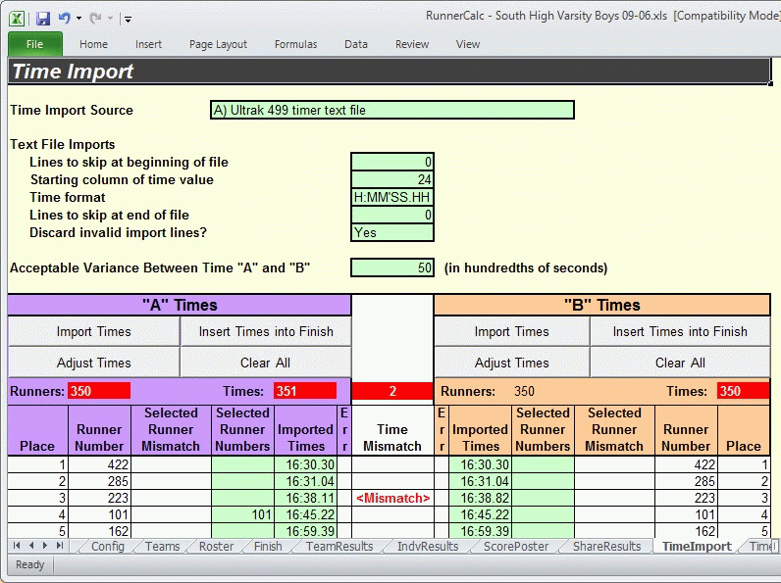Click Adjust Times under A Times

click(93, 363)
